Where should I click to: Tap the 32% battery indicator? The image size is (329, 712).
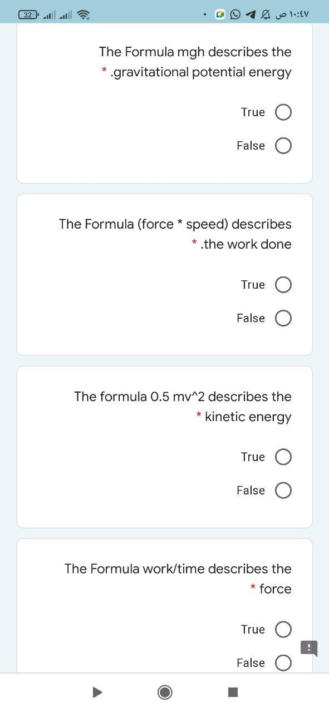point(27,14)
